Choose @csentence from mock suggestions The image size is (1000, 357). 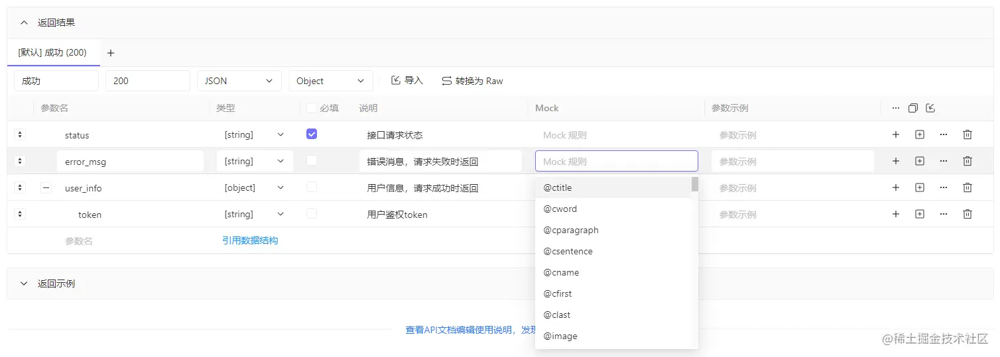(x=613, y=251)
